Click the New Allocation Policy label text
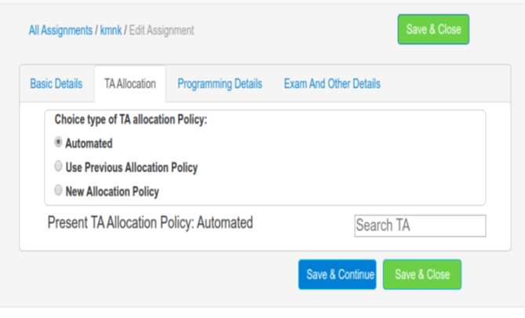Screen dimensions: 525x318 coord(112,191)
